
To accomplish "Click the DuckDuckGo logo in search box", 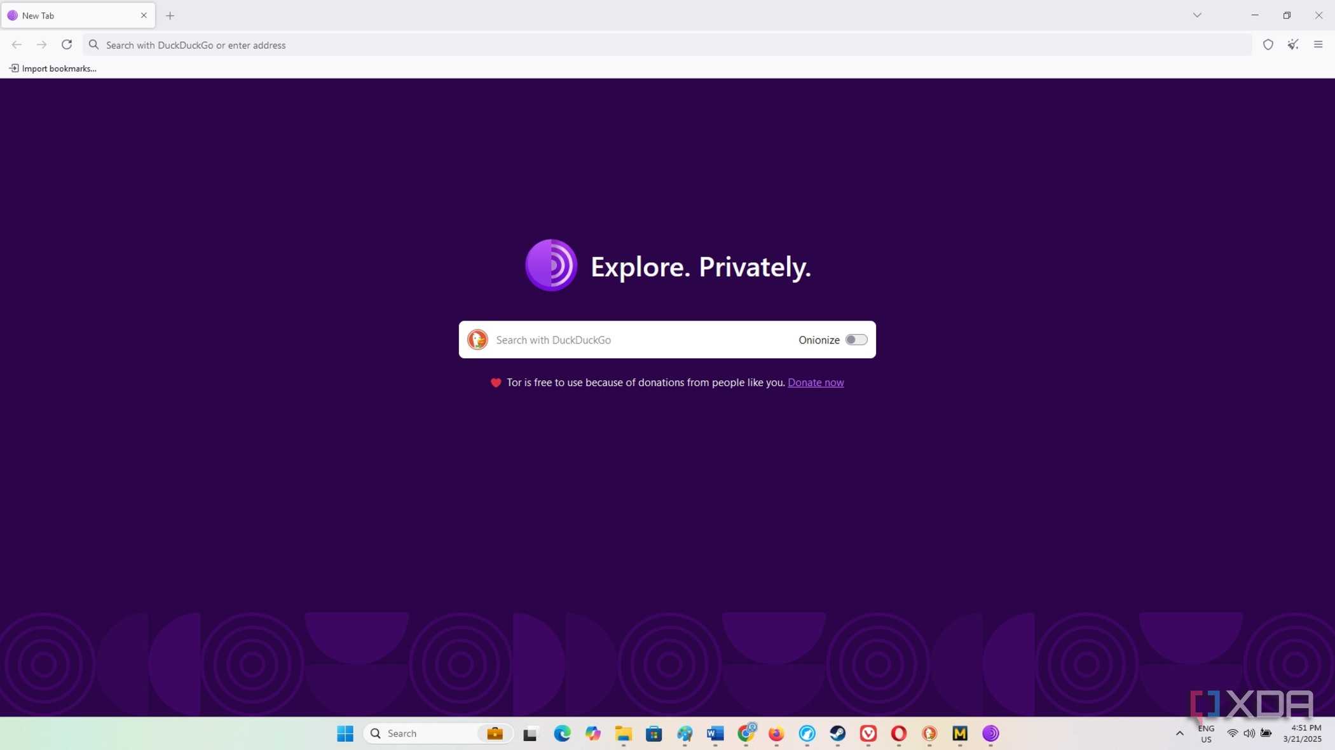I will 477,340.
